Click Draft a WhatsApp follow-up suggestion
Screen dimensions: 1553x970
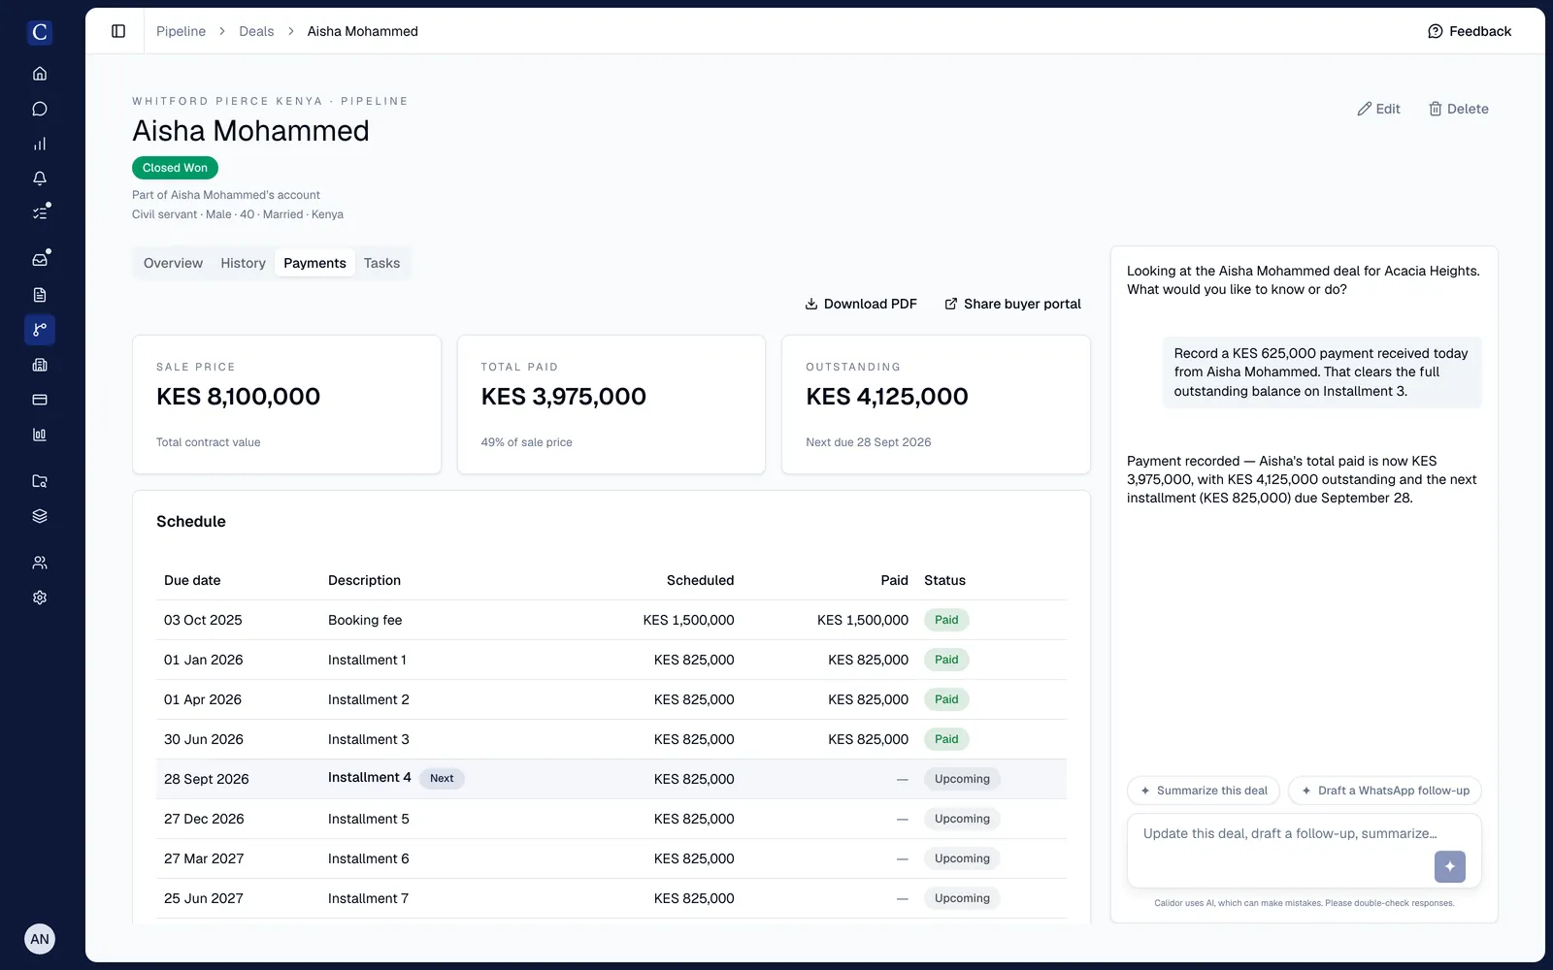tap(1385, 791)
